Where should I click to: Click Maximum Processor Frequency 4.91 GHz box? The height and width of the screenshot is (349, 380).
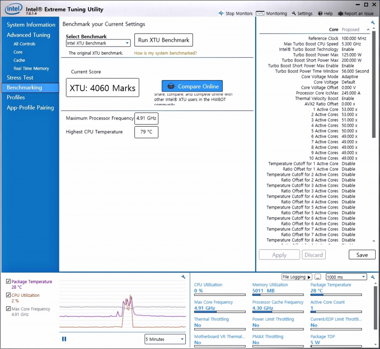click(x=146, y=118)
